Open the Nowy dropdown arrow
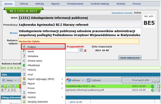The height and width of the screenshot is (104, 161). coord(16,80)
